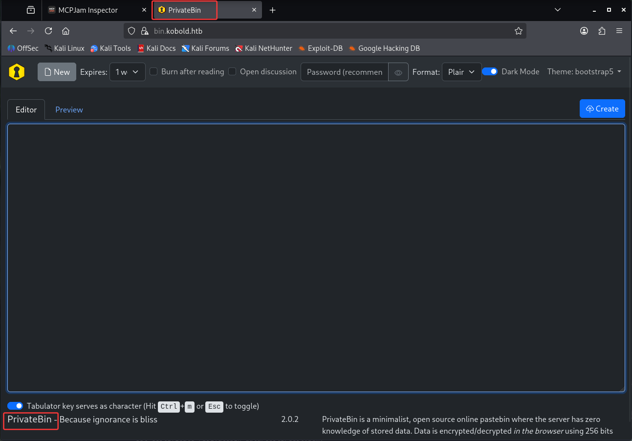Reload the page with the refresh icon

(48, 31)
